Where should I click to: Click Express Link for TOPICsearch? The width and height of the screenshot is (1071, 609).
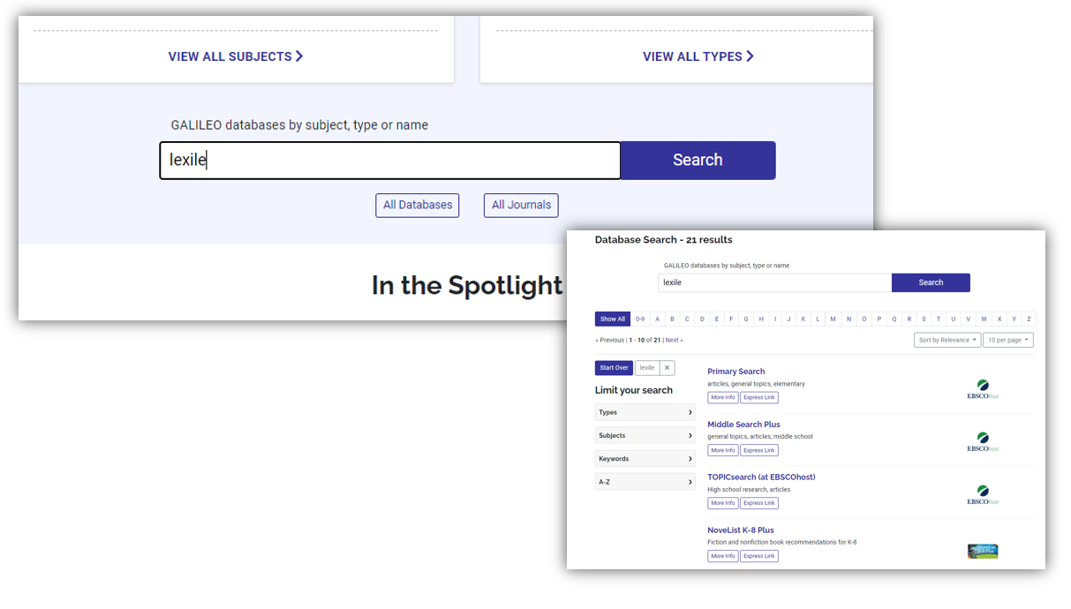point(759,503)
